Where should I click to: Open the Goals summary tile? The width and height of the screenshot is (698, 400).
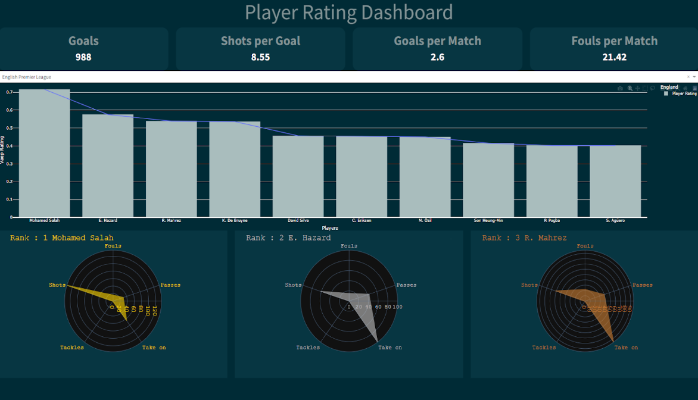tap(84, 48)
